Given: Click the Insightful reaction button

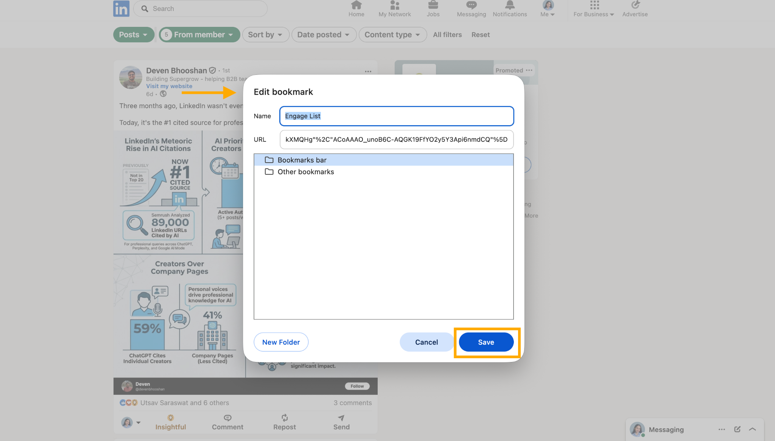Looking at the screenshot, I should (x=171, y=422).
